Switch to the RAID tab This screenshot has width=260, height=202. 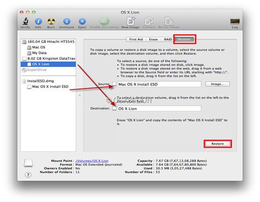click(x=168, y=39)
